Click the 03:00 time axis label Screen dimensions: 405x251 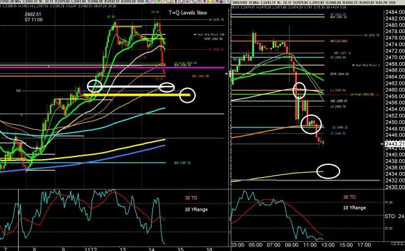coord(238,245)
